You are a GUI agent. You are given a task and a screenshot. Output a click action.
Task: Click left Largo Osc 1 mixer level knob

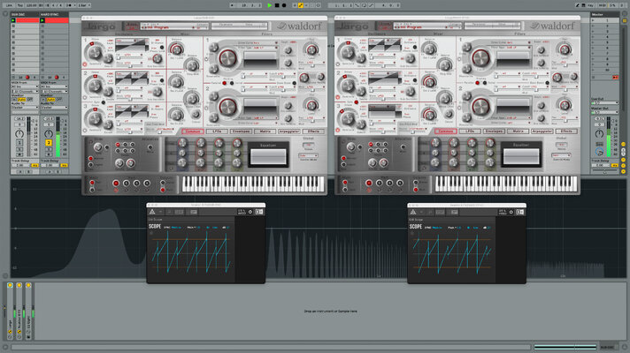click(176, 49)
